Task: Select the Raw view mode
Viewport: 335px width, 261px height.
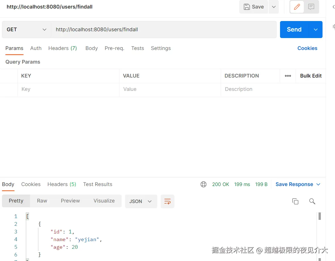Action: [x=42, y=201]
